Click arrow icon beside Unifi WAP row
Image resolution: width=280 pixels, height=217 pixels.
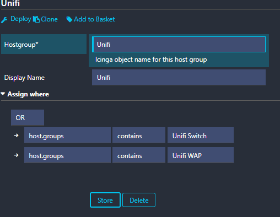16,155
